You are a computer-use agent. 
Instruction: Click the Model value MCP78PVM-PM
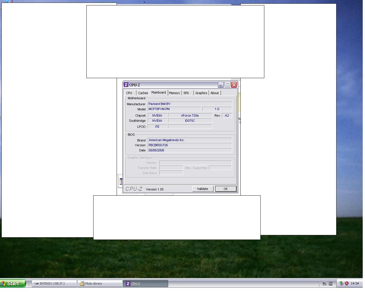[175, 109]
